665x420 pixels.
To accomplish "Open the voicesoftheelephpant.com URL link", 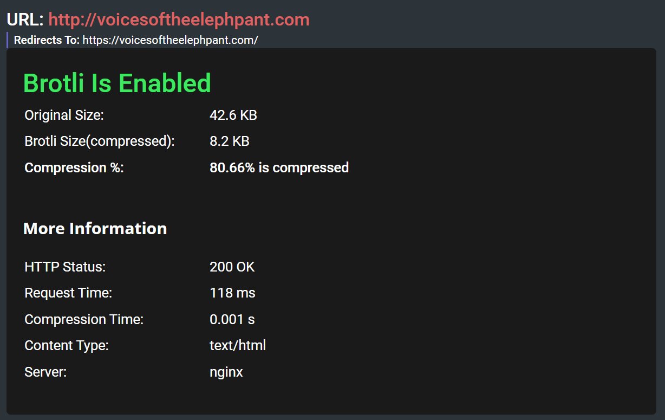I will [179, 20].
